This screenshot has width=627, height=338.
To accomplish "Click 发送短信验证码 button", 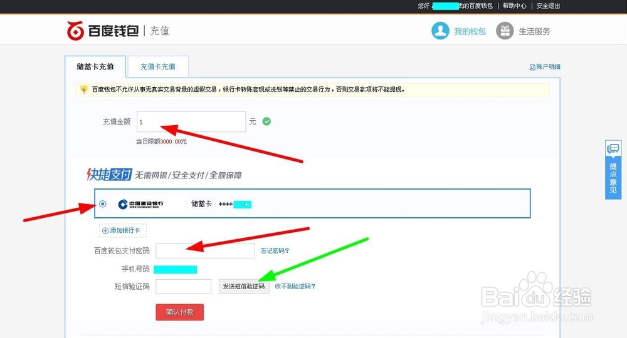I will pos(244,287).
